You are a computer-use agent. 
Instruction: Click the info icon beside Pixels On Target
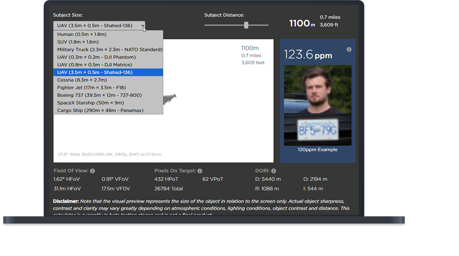(x=200, y=171)
